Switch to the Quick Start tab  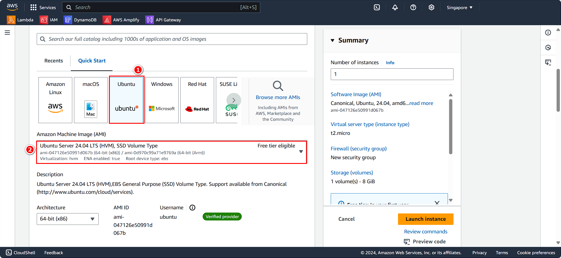click(x=92, y=61)
